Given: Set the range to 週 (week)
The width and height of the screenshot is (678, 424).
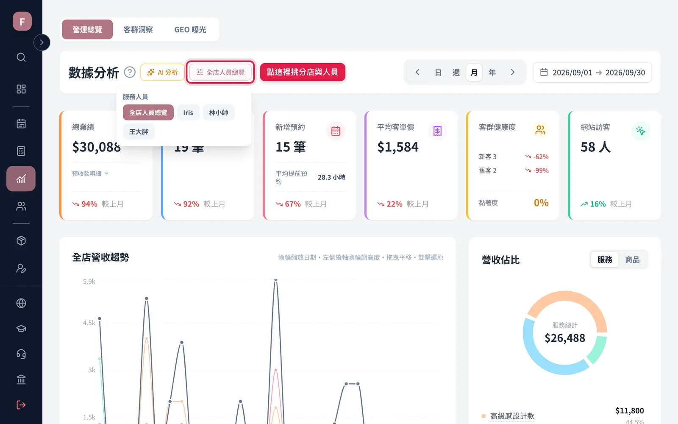Looking at the screenshot, I should (456, 73).
